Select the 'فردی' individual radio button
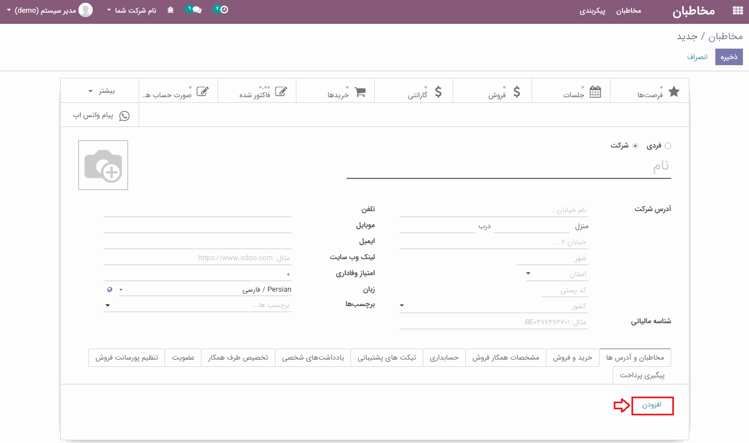This screenshot has height=443, width=749. 668,146
